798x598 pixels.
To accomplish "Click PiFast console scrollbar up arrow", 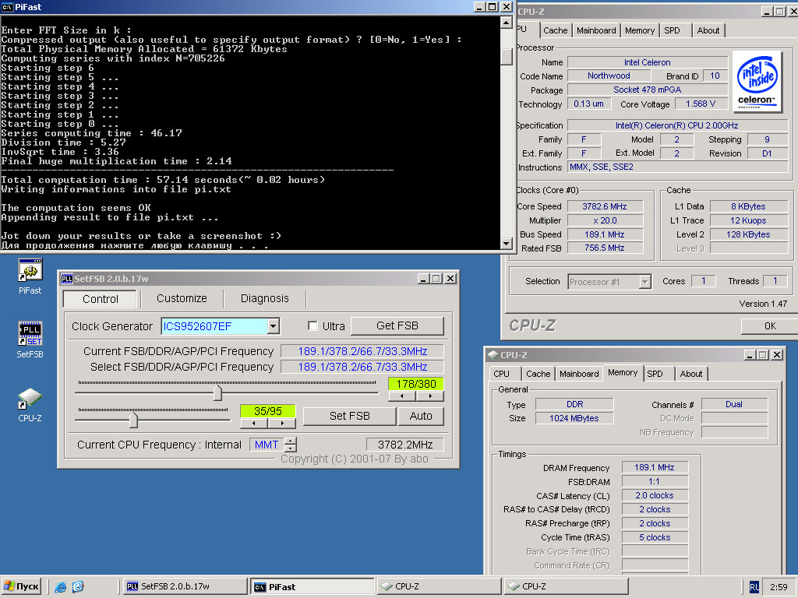I will click(507, 23).
